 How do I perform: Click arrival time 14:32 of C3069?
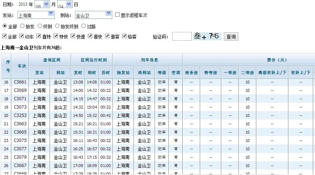(x=92, y=90)
